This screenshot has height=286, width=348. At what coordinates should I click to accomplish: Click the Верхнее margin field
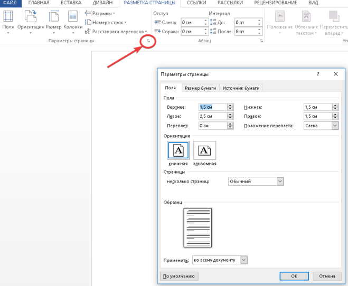(213, 107)
